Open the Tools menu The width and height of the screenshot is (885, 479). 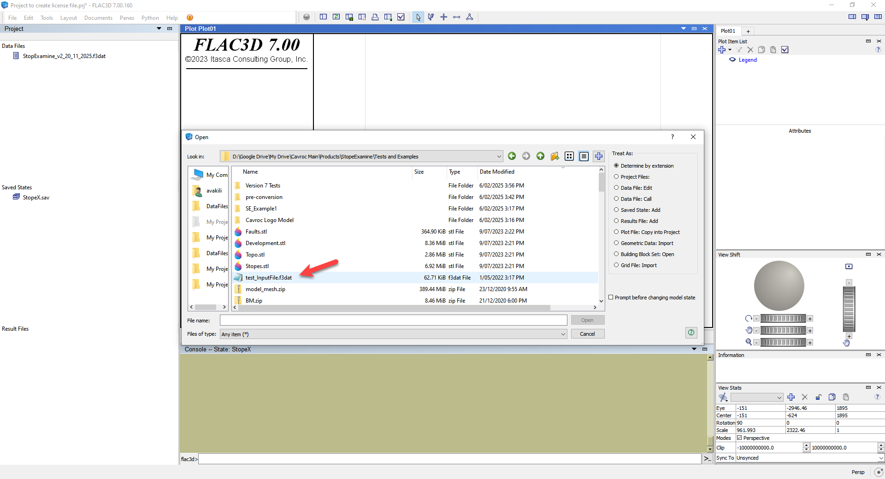47,18
